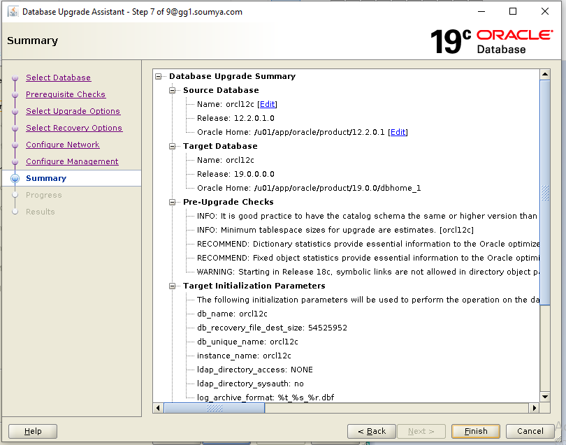Screen dimensions: 566x445
Task: Select 'Release: 12.2.0.1.0' row
Action: point(235,118)
